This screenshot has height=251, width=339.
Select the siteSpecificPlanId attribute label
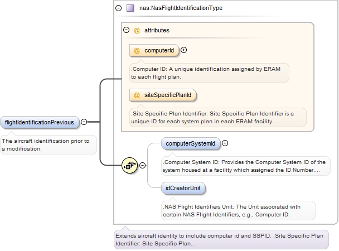pos(167,95)
